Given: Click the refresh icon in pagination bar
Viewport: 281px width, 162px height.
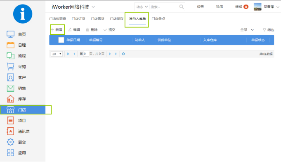Looking at the screenshot, I should pyautogui.click(x=123, y=54).
